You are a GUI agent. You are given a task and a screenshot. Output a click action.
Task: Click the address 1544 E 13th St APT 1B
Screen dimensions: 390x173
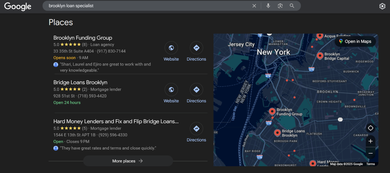[74, 135]
